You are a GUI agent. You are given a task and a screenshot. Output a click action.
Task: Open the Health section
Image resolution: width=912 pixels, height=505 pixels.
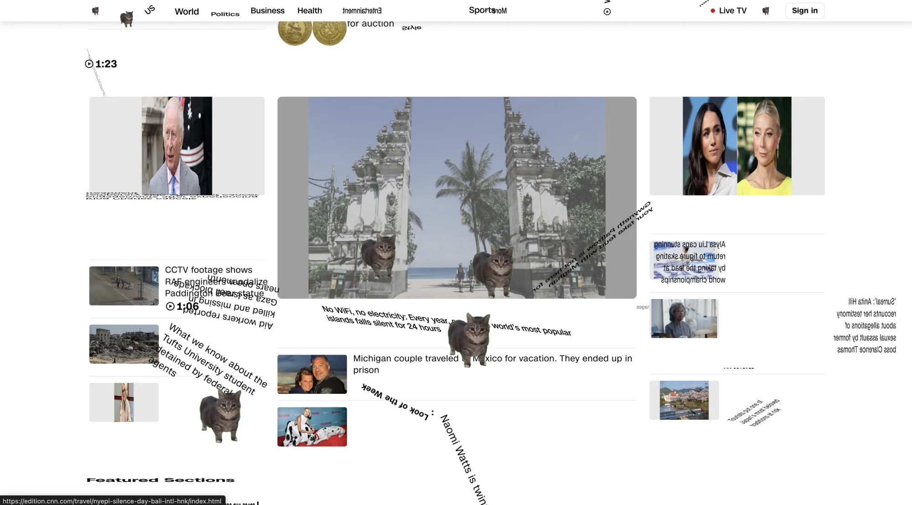point(310,10)
